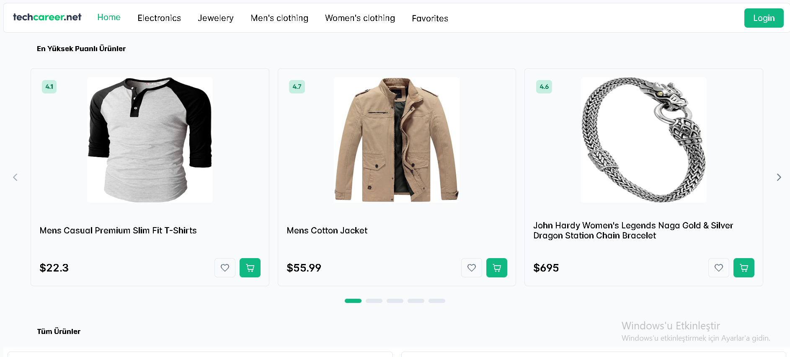Select the first carousel pagination dot
790x357 pixels.
pyautogui.click(x=353, y=301)
